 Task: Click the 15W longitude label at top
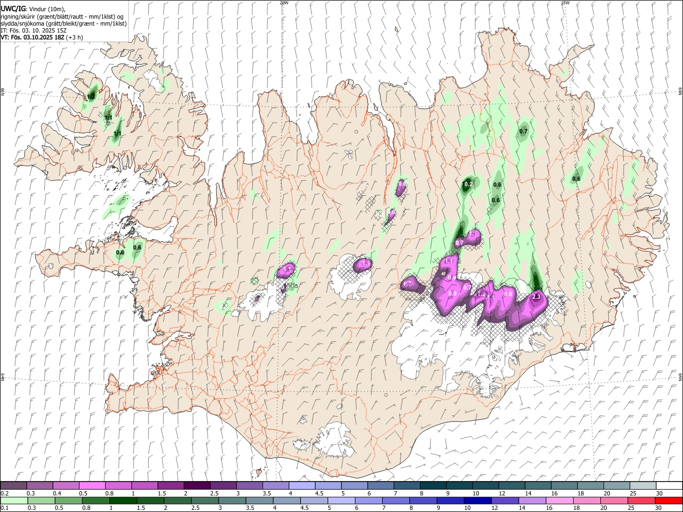click(x=566, y=3)
